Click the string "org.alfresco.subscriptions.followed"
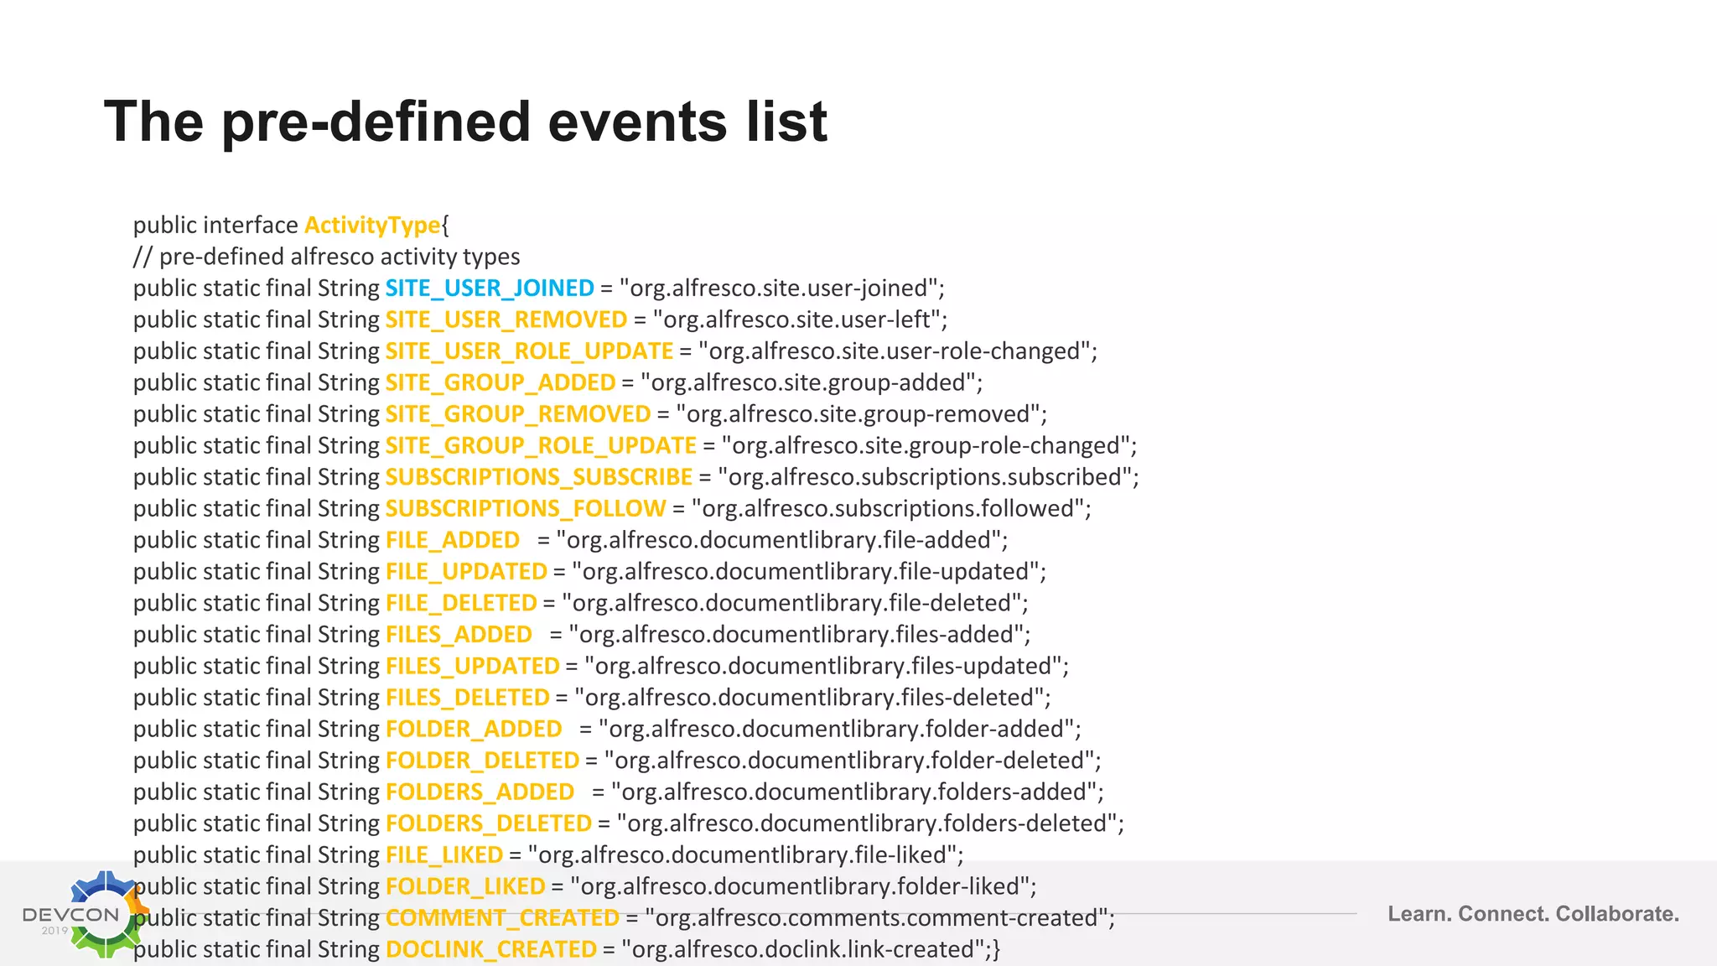 888,508
